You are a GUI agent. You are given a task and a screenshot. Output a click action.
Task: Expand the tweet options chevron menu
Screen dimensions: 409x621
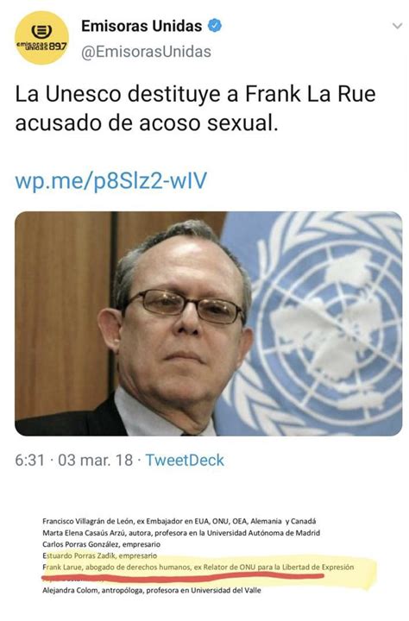tap(397, 26)
